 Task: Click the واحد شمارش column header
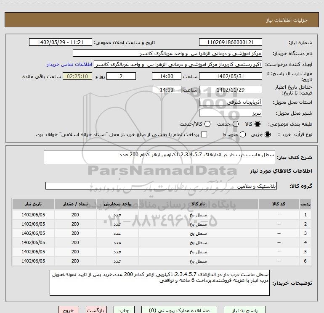click(117, 204)
